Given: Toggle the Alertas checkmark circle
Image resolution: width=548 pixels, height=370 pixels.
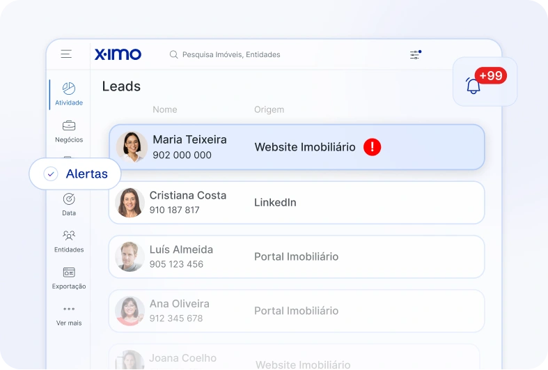Looking at the screenshot, I should click(51, 174).
